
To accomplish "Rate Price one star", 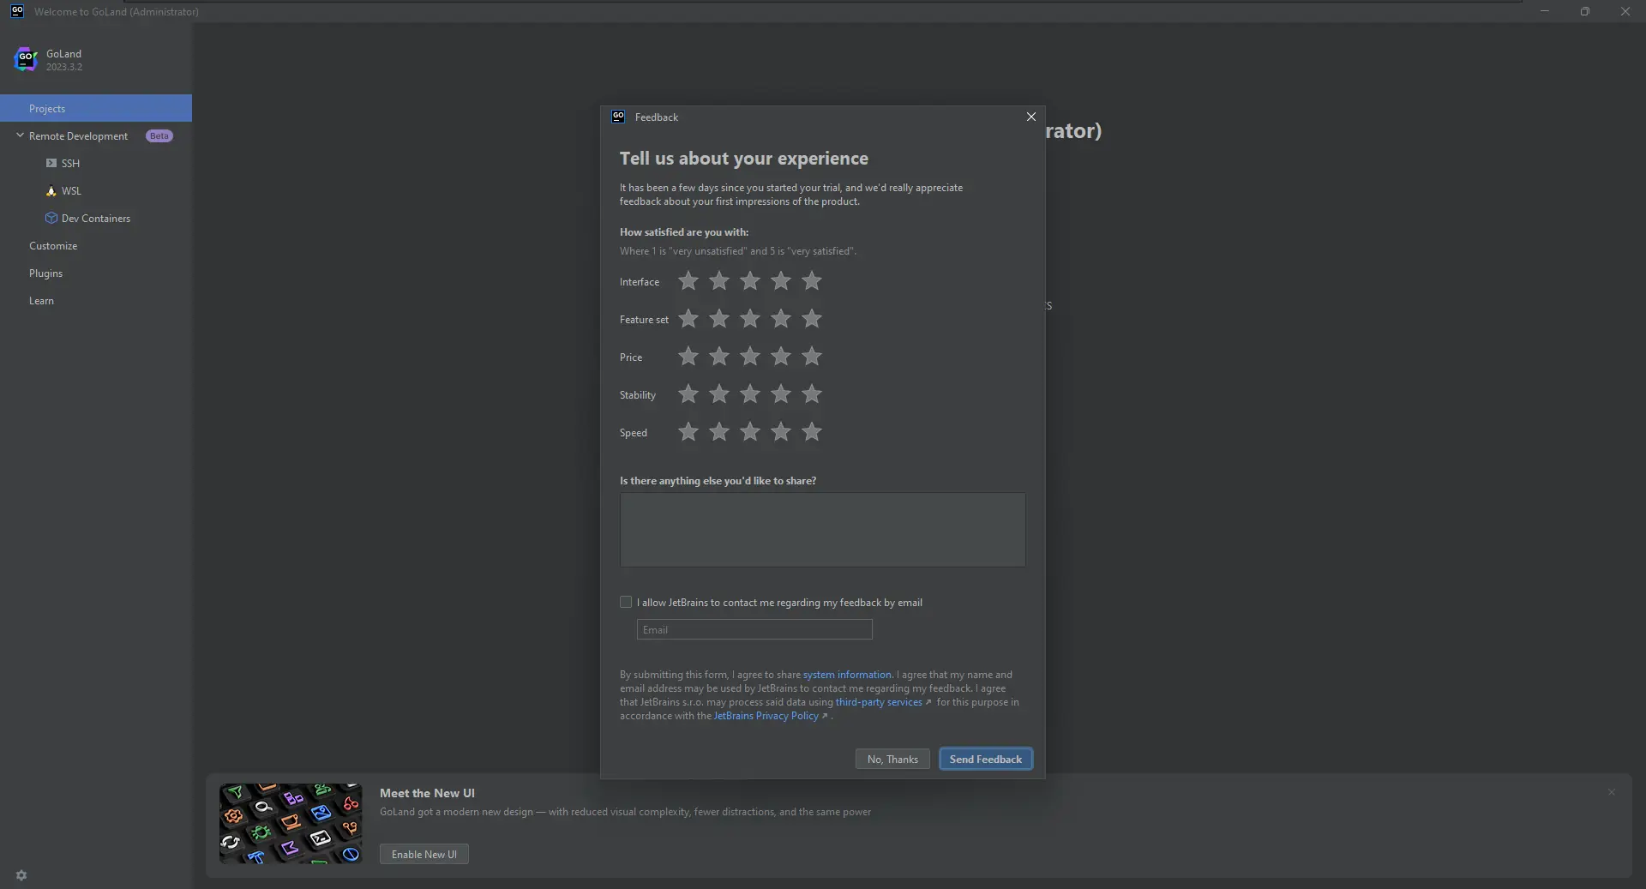I will [688, 357].
